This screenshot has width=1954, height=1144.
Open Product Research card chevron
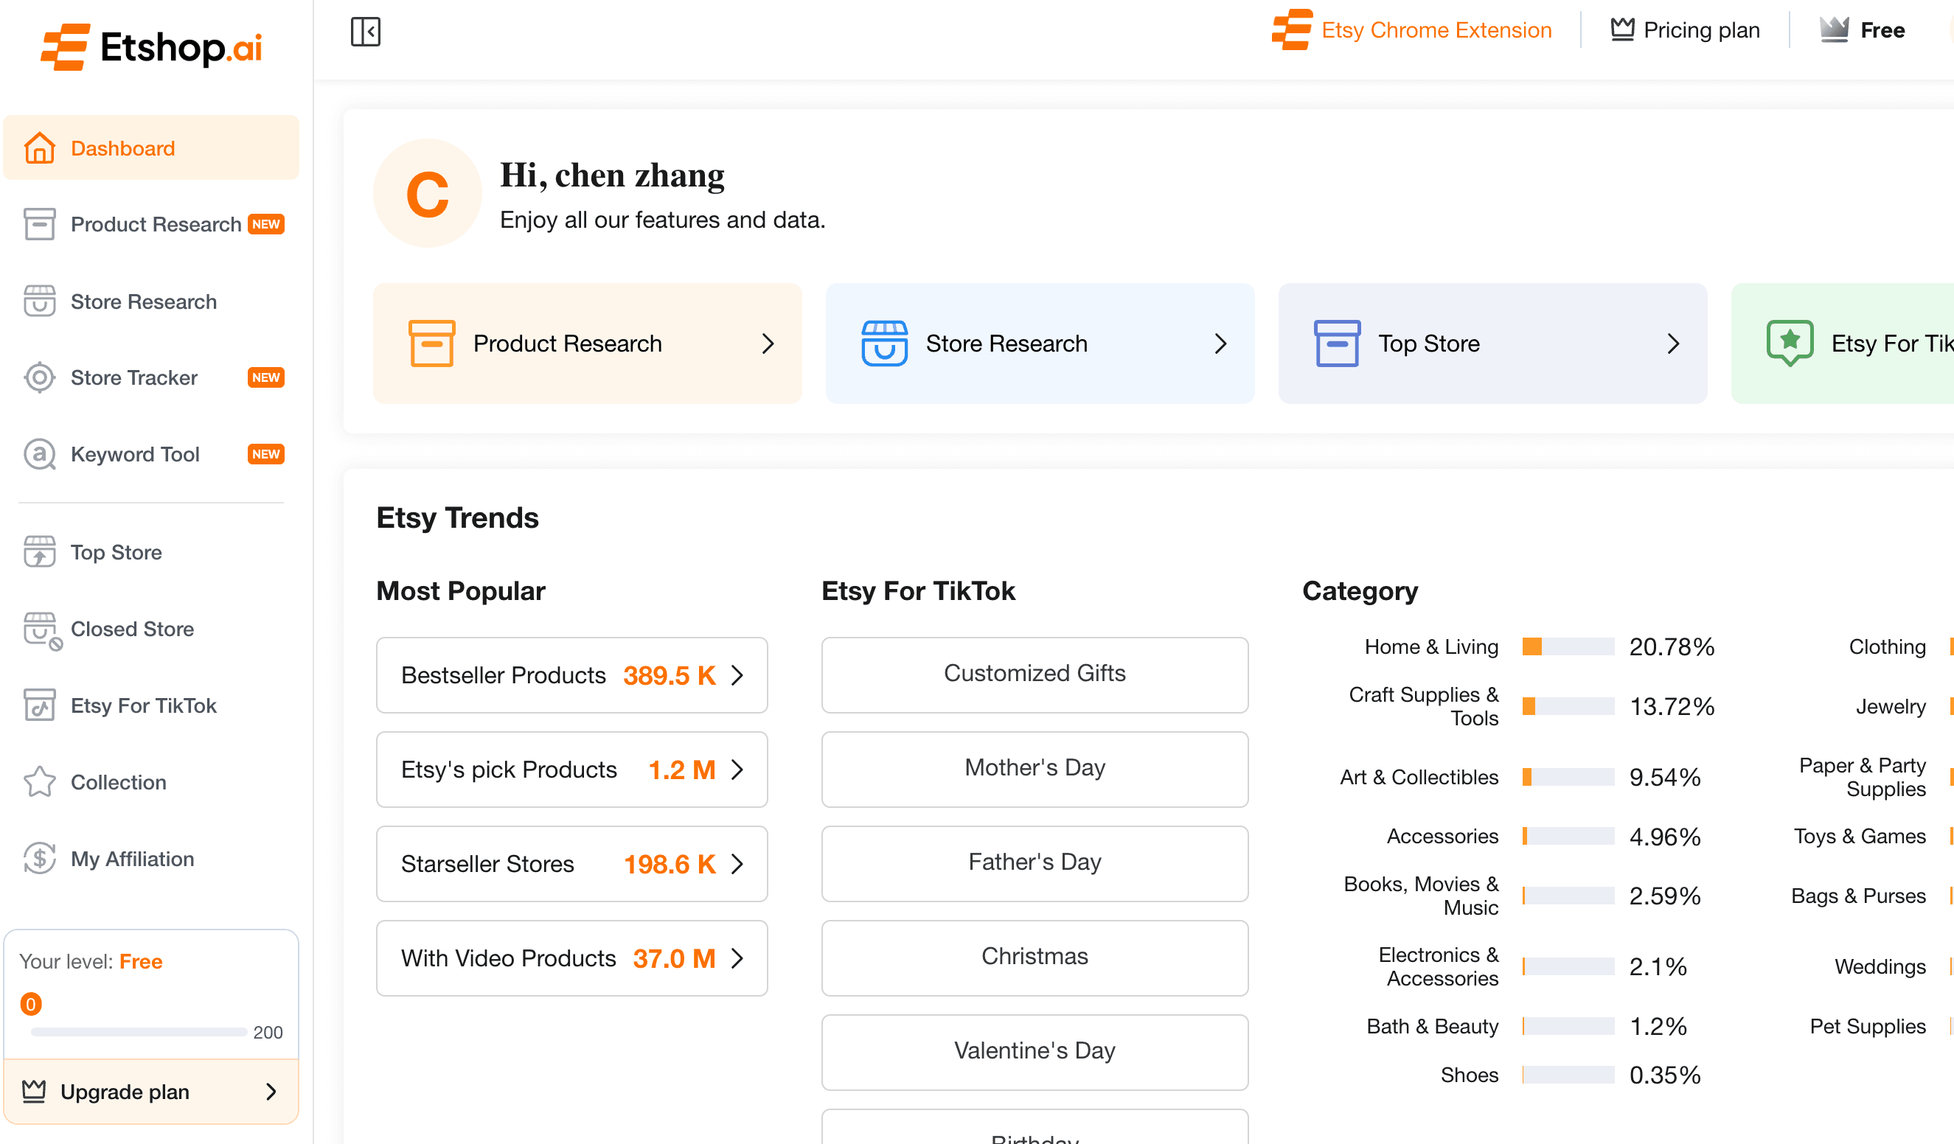pyautogui.click(x=768, y=343)
